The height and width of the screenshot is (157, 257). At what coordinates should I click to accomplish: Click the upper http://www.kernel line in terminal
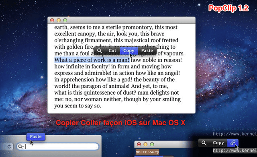(235, 134)
